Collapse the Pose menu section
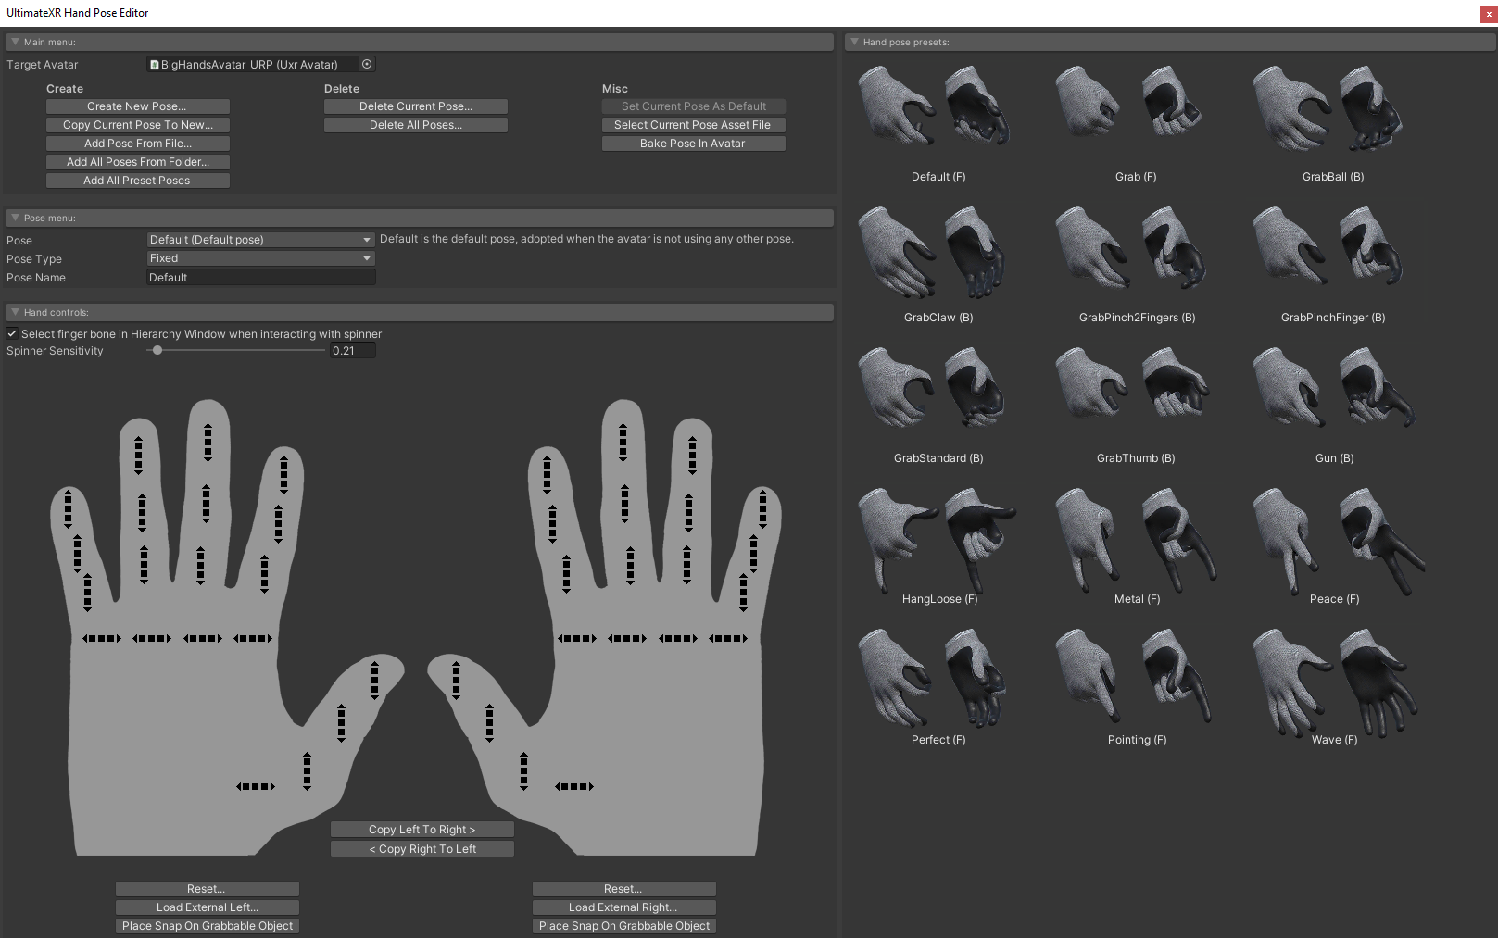 [x=15, y=218]
